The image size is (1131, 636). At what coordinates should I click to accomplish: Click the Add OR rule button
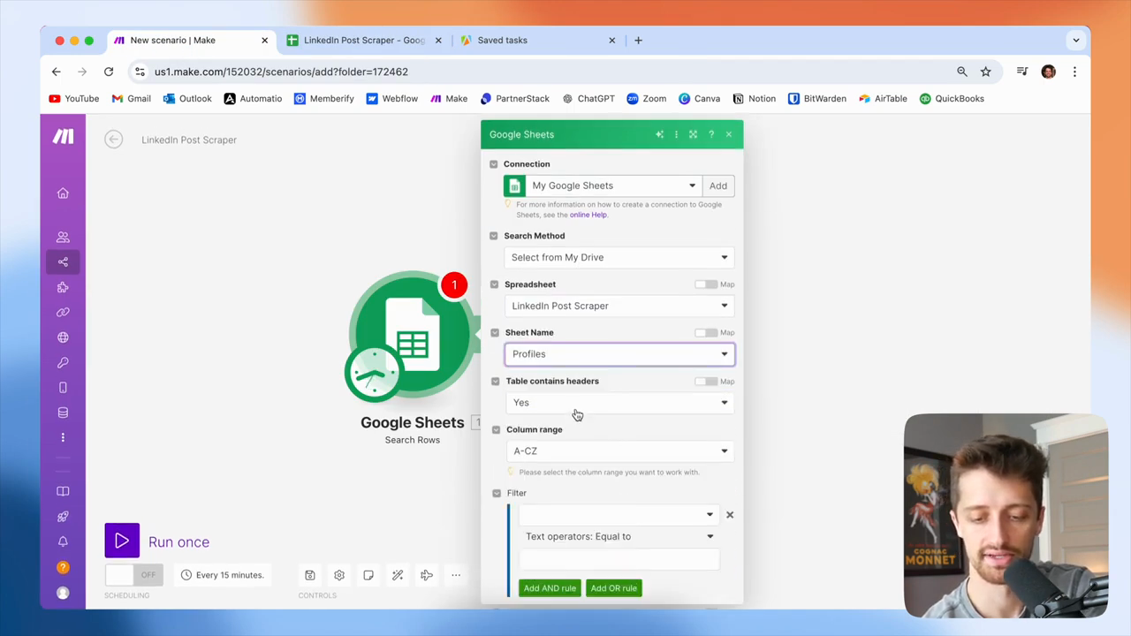pos(614,588)
